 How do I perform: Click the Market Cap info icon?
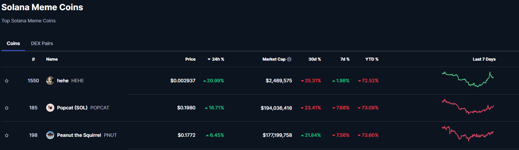(289, 59)
